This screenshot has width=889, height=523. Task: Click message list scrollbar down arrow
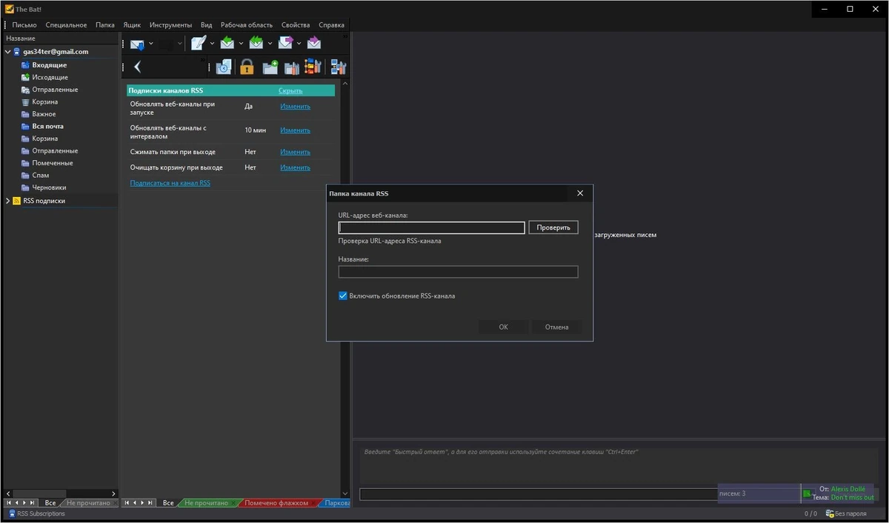(345, 493)
